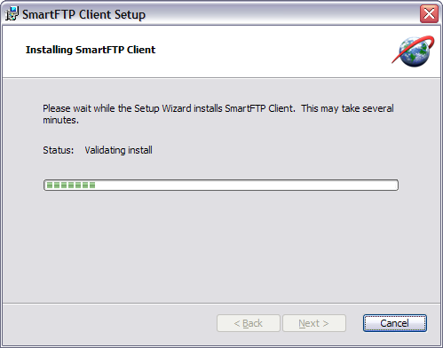Click the disabled Back button

[249, 323]
